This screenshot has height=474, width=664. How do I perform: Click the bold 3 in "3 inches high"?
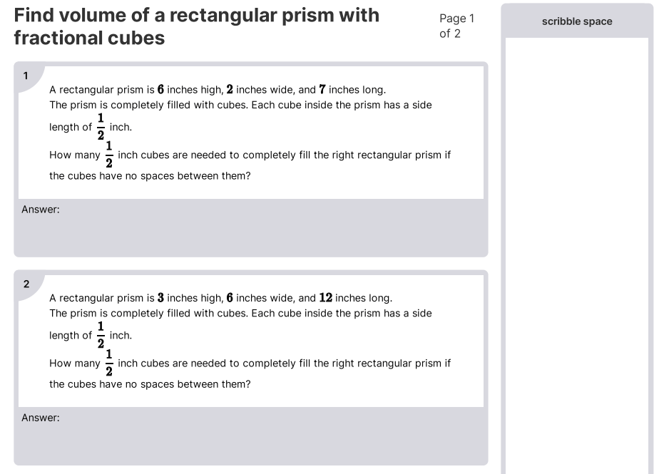tap(160, 298)
